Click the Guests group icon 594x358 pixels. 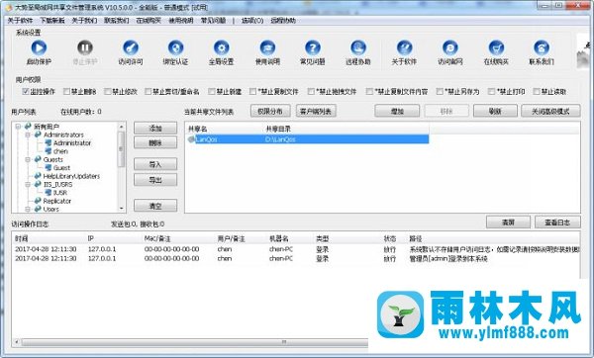pos(38,159)
